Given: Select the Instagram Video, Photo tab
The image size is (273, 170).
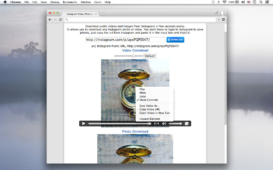Looking at the screenshot, I should click(x=80, y=14).
